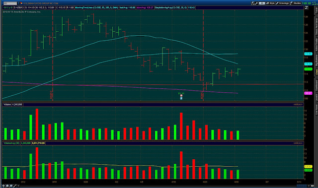
Task: Open the Studies menu
Action: pos(296,3)
